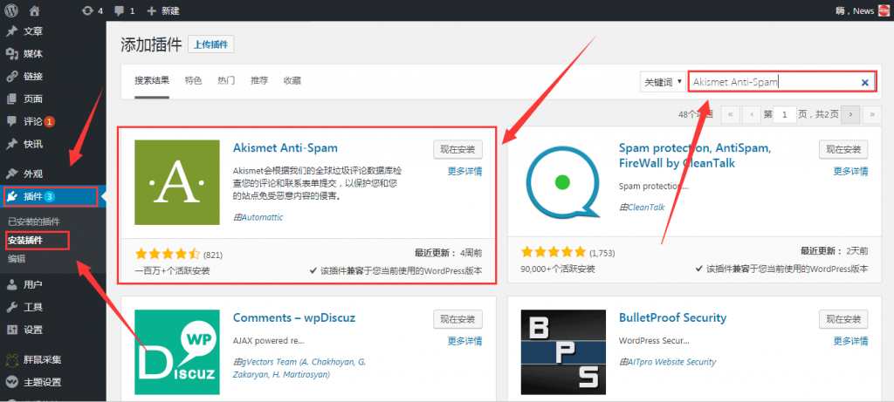Go to 已安装的插件 submenu
This screenshot has height=402, width=894.
pos(34,221)
